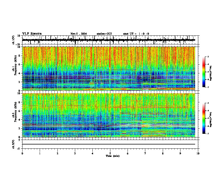Image resolution: width=223 pixels, height=172 pixels.
Task: Click the "10" tick on the time axis
Action: 198,153
